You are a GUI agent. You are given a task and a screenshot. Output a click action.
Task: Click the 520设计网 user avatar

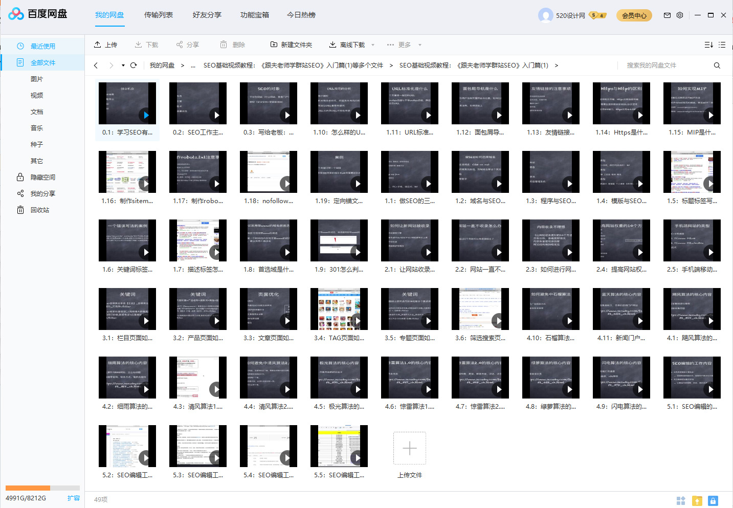coord(546,15)
